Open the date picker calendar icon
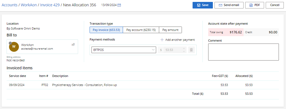This screenshot has width=286, height=109. click(119, 5)
